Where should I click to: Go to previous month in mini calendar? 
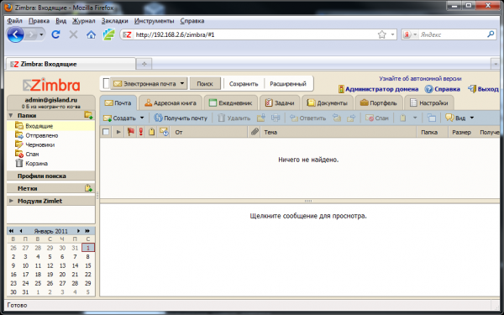(x=21, y=231)
